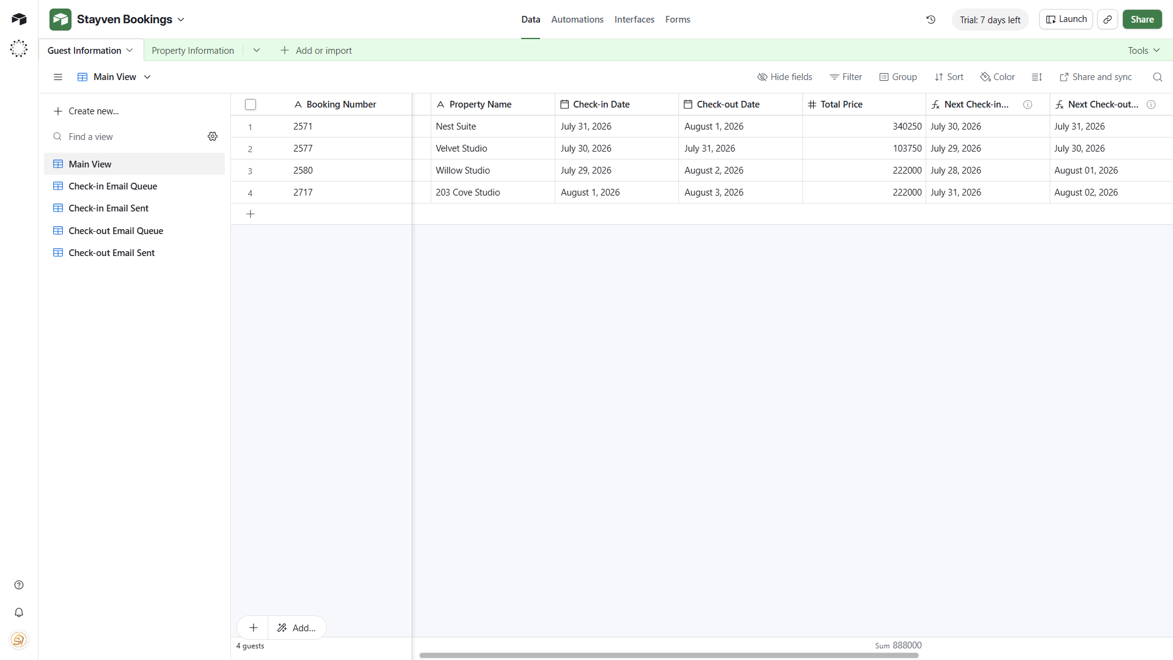Click the Total Price column header
Image resolution: width=1173 pixels, height=660 pixels.
[x=864, y=105]
